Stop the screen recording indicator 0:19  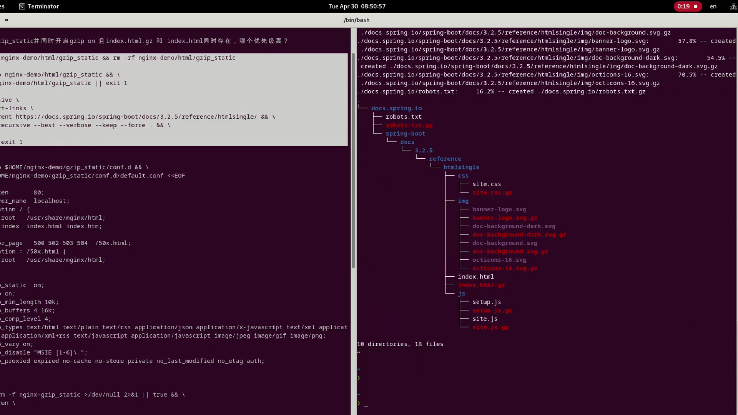pos(687,6)
